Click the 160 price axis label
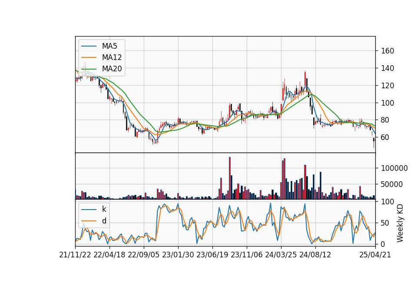This screenshot has height=300, width=417. click(387, 51)
